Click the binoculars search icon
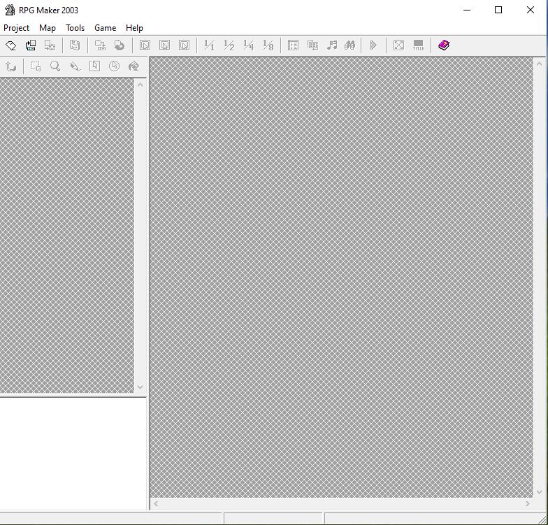 [350, 45]
